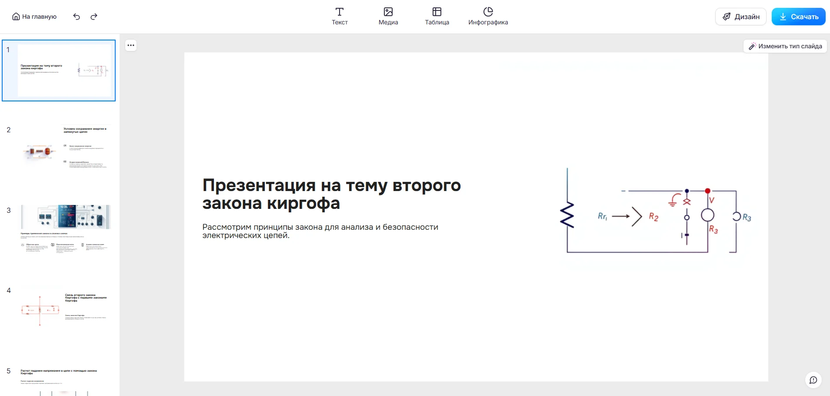Click the slide title about закона киргофа
Image resolution: width=830 pixels, height=396 pixels.
pos(332,194)
